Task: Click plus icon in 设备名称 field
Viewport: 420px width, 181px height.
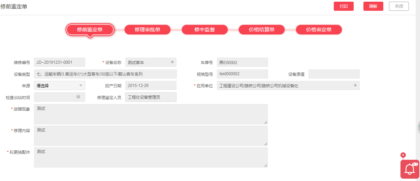Action: pyautogui.click(x=172, y=62)
